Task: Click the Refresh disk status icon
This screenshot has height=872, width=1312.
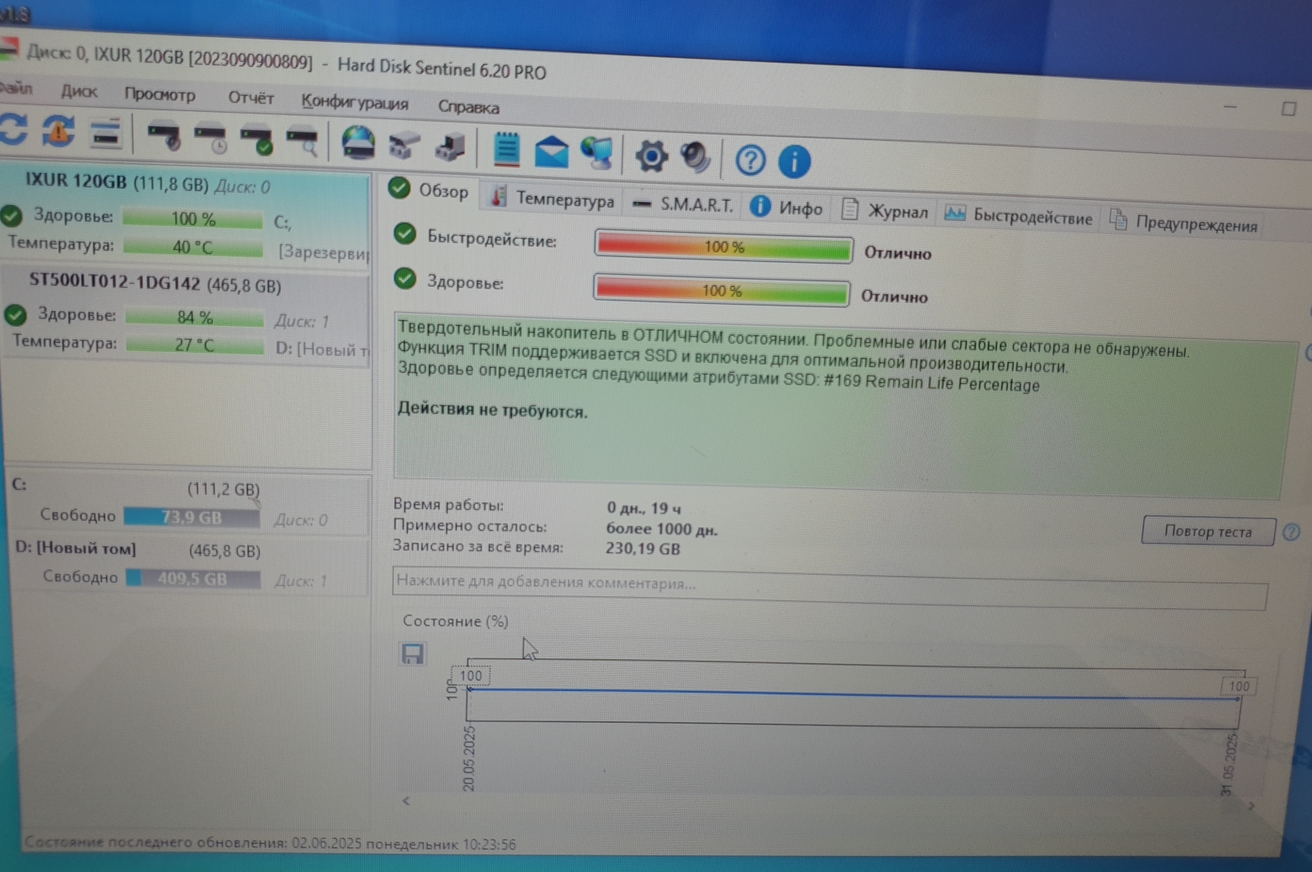Action: coord(14,129)
